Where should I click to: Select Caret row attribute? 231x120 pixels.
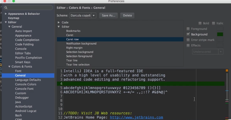click(120, 39)
